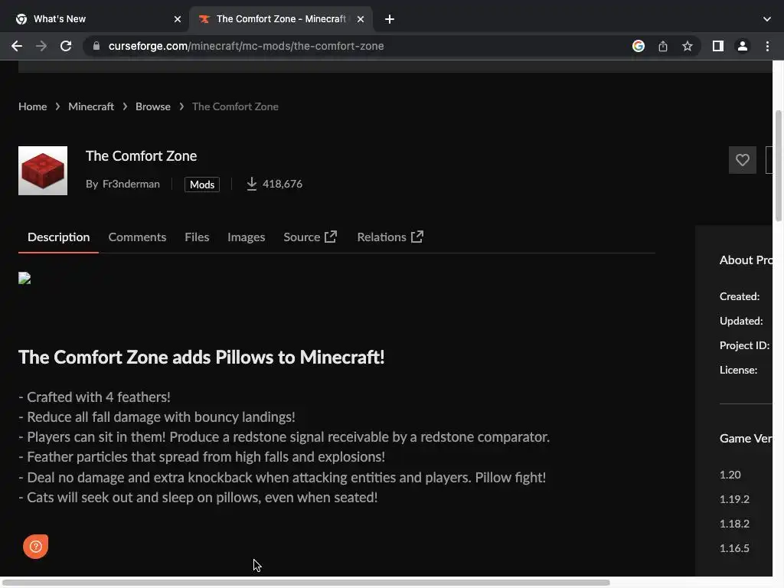Open the Chrome three-dot menu
Viewport: 784px width, 588px height.
[767, 46]
